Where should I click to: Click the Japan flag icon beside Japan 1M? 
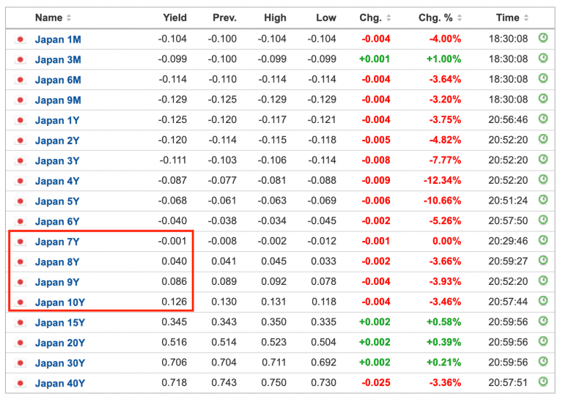point(21,39)
